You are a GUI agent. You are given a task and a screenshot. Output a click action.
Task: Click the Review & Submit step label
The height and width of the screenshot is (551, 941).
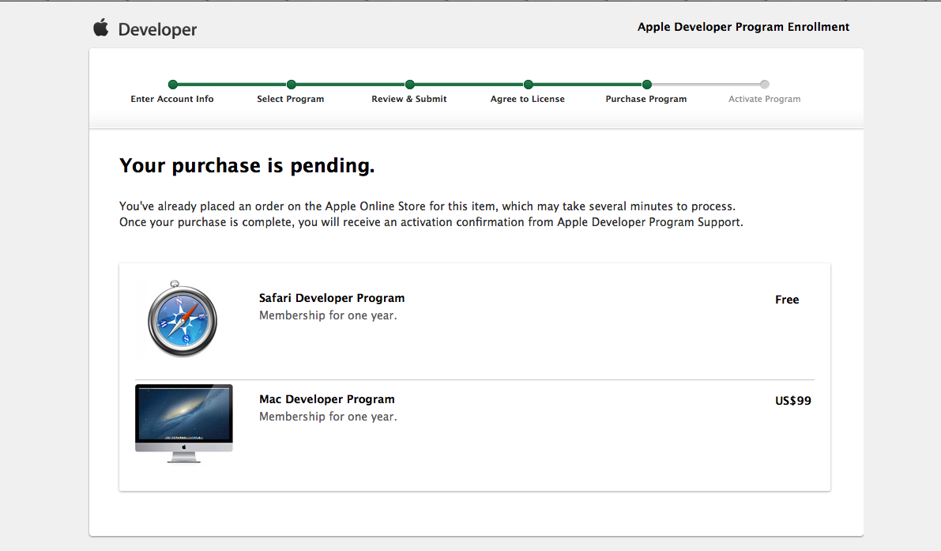coord(409,99)
